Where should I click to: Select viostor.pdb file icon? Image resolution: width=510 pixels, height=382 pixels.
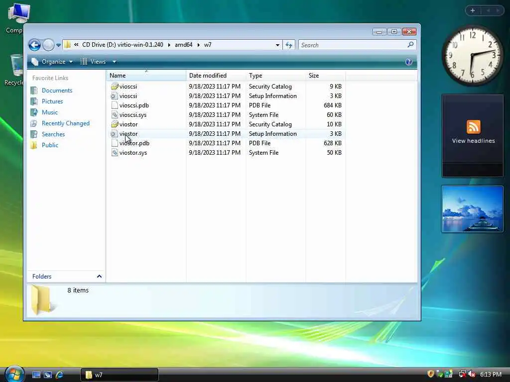click(115, 143)
